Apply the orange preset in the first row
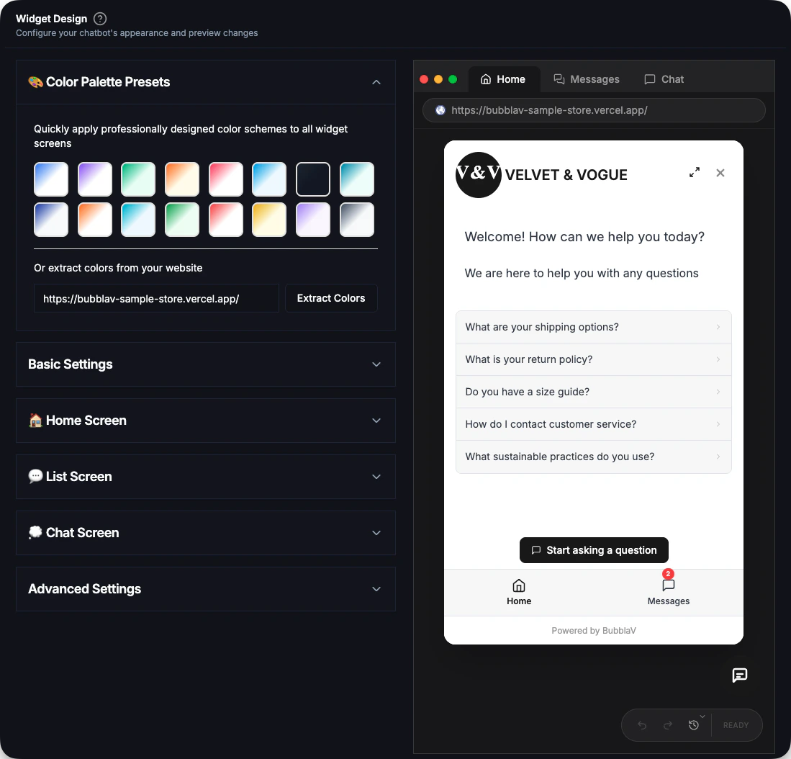791x759 pixels. 182,179
